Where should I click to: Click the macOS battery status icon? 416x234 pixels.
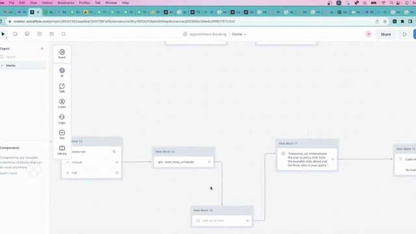[374, 3]
